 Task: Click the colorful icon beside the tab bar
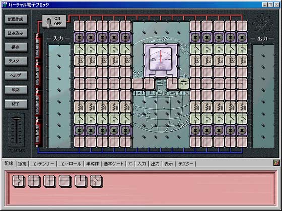point(276,163)
